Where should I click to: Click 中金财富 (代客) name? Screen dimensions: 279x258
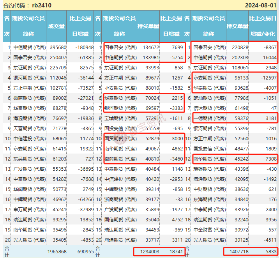tap(210, 230)
